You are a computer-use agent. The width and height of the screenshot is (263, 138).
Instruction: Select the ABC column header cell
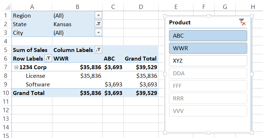[x=113, y=59]
